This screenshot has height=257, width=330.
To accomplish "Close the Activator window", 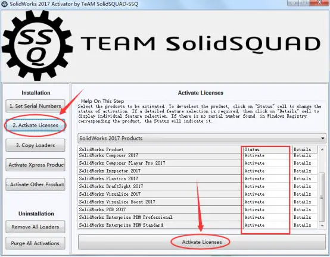I will tap(320, 2).
